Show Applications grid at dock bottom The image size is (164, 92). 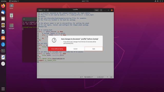point(3,89)
